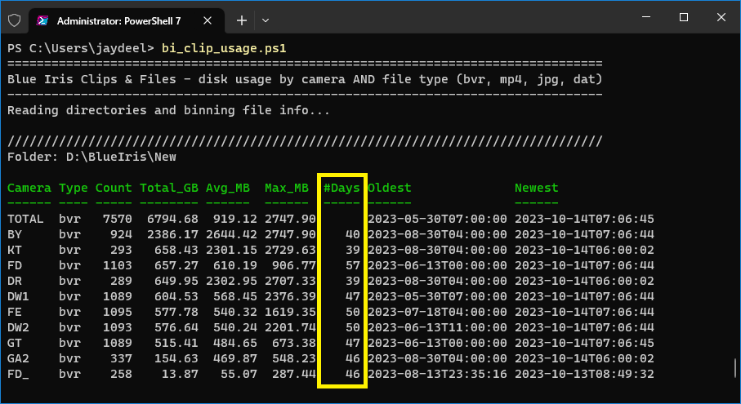Minimize the terminal window
The width and height of the screenshot is (741, 404).
coord(646,17)
